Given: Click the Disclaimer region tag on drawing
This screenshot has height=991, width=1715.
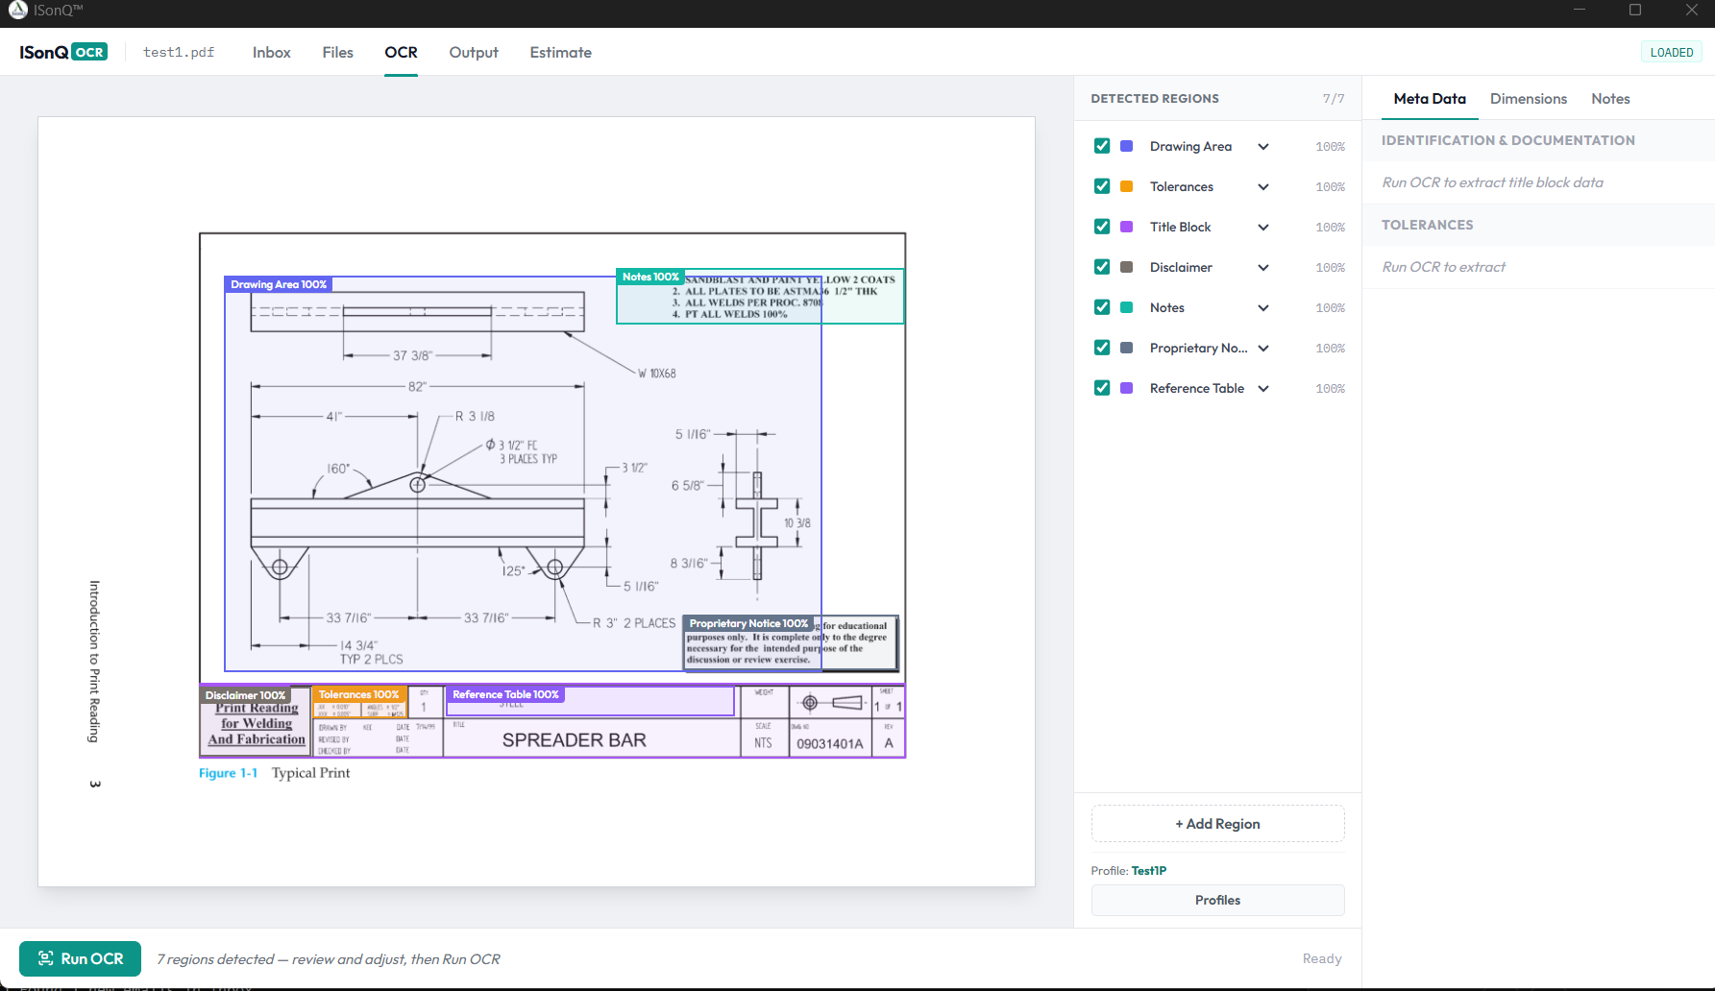Looking at the screenshot, I should pos(245,695).
